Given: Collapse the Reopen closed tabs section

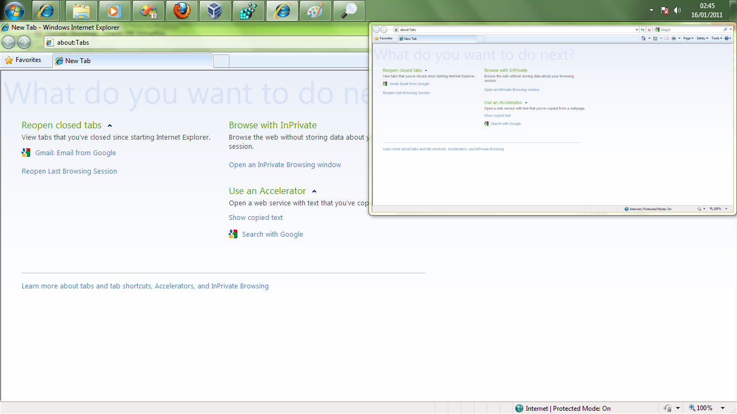Looking at the screenshot, I should coord(110,126).
